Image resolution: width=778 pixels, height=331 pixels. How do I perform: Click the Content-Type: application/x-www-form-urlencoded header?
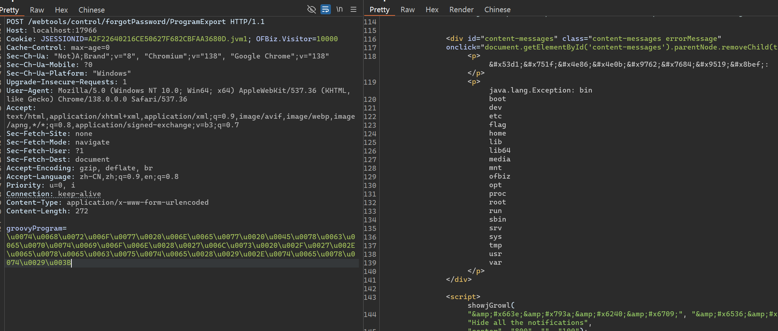point(107,203)
